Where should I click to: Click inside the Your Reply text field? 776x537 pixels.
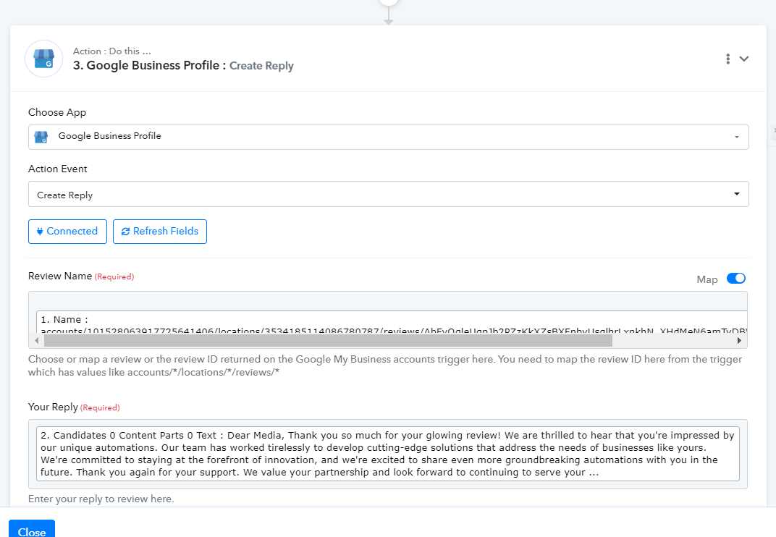coord(388,454)
